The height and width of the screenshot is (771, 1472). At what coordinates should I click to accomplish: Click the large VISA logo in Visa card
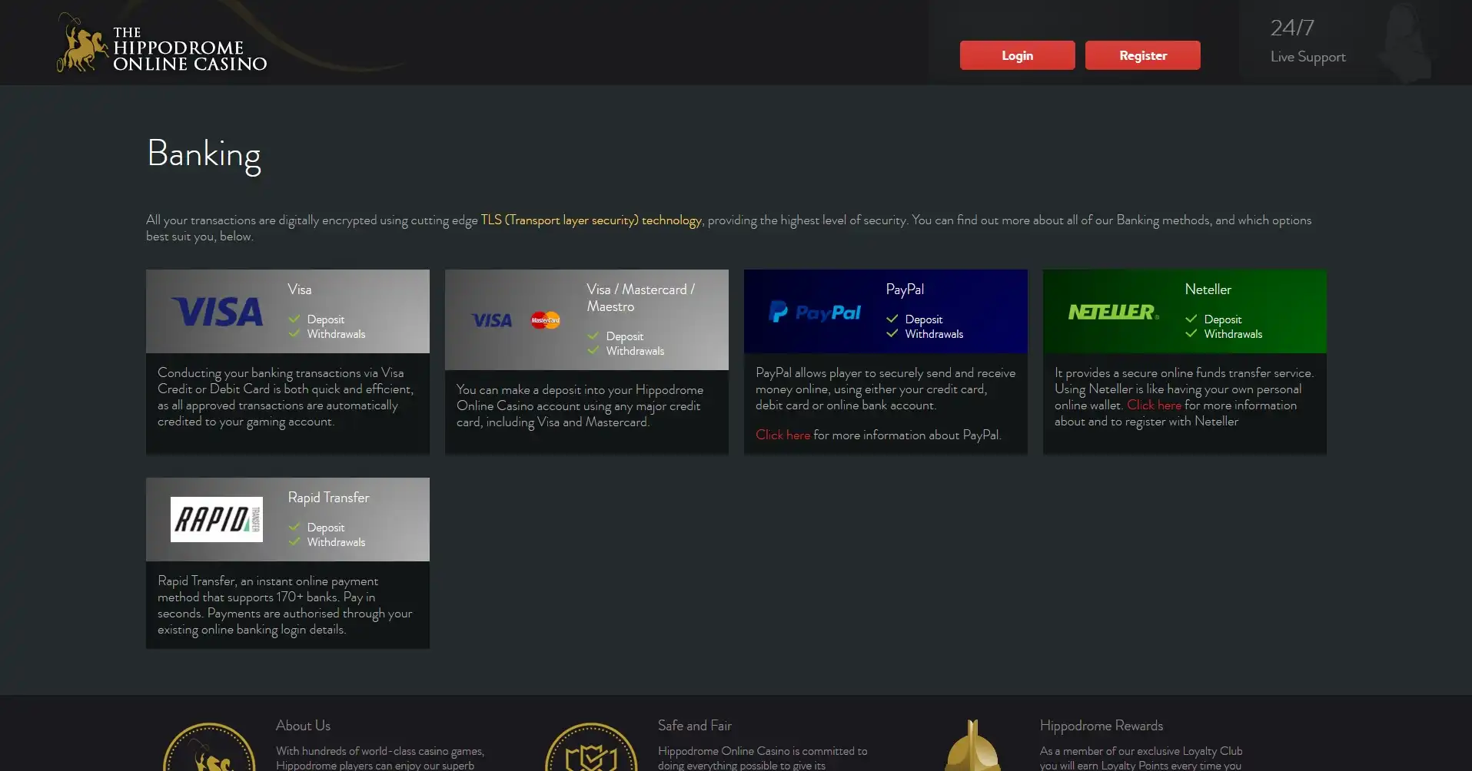coord(217,312)
